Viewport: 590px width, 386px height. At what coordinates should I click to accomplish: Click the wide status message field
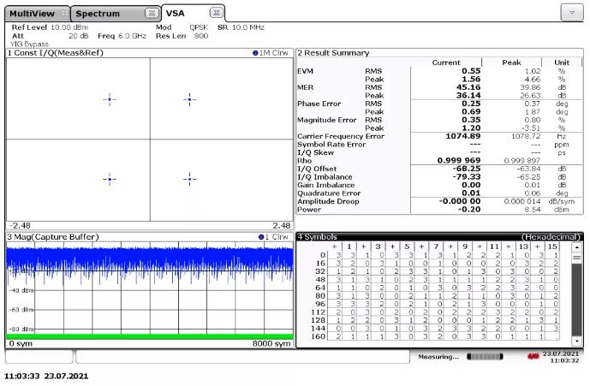(242, 357)
